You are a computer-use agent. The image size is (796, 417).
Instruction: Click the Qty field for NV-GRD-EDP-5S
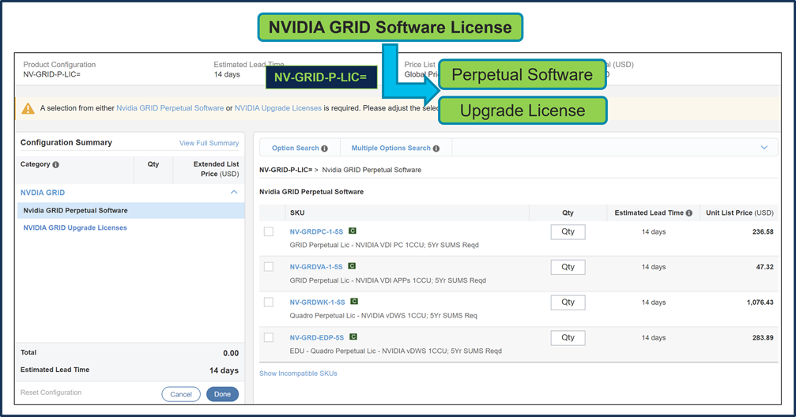[568, 338]
